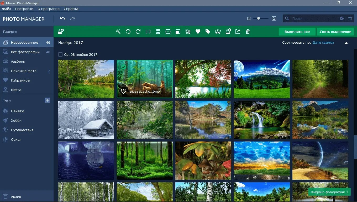Viewport: 357px width, 202px height.
Task: Click the Redo arrow icon
Action: pos(73,18)
